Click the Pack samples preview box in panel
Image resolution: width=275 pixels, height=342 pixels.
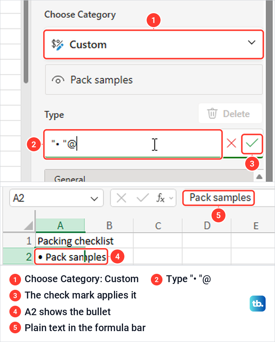tap(153, 80)
